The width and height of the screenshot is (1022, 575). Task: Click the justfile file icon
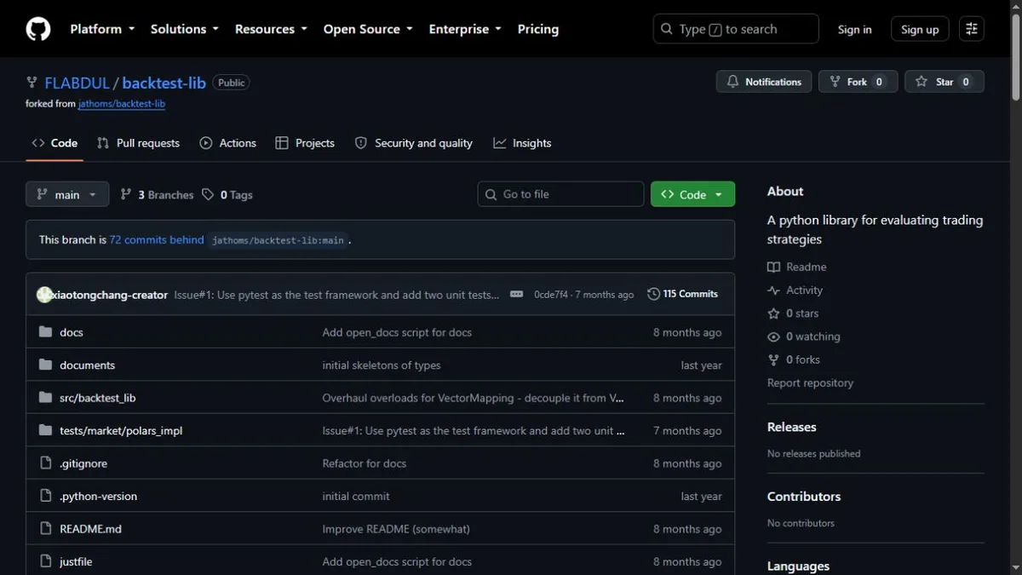46,561
